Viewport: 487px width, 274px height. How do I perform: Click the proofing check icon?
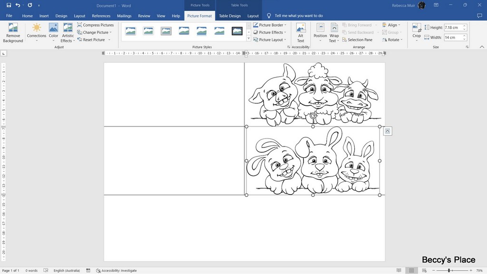[46, 271]
